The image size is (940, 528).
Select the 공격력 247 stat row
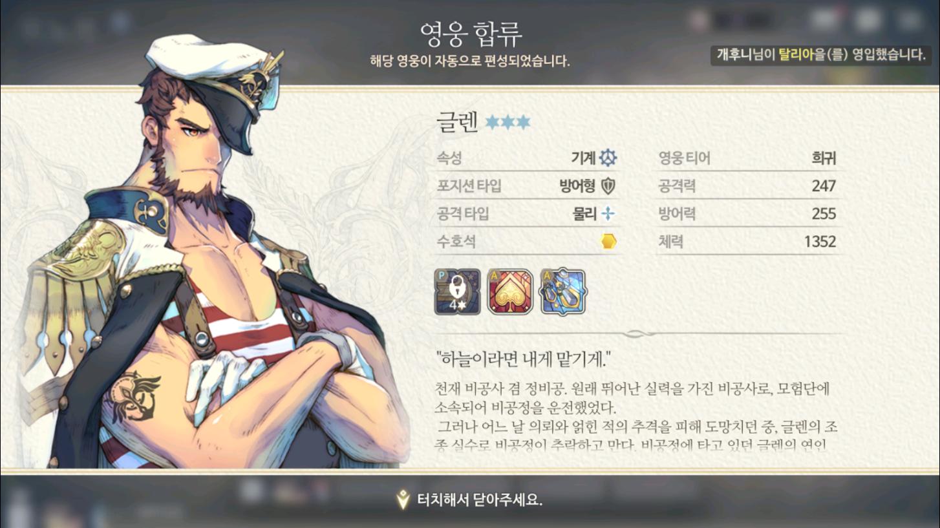click(x=748, y=186)
